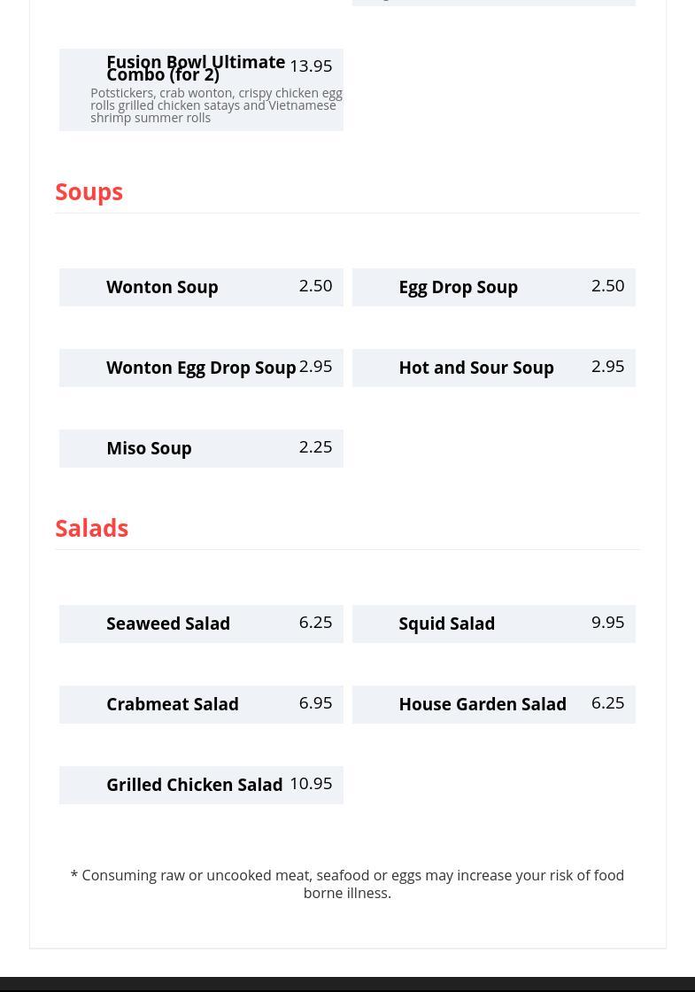The image size is (695, 992).
Task: Select Seaweed Salad from Salads
Action: tap(201, 624)
